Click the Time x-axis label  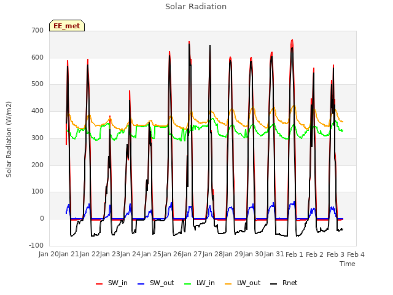tap(348, 264)
